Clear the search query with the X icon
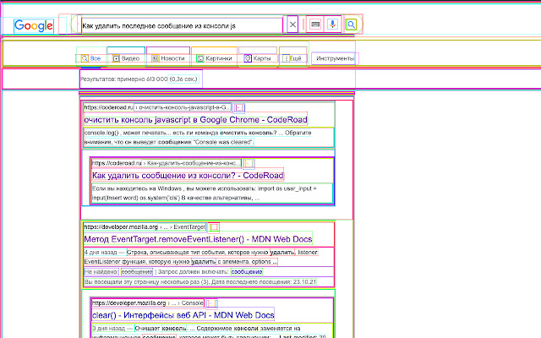The height and width of the screenshot is (338, 541). [292, 25]
